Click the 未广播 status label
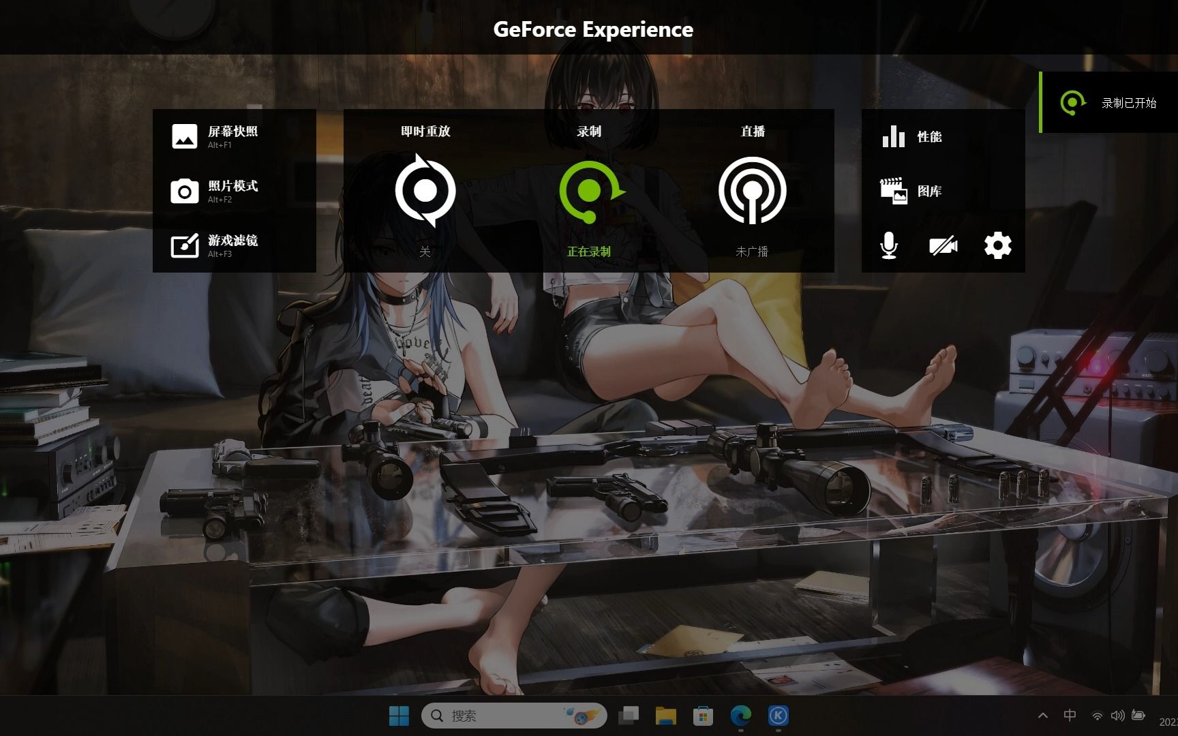Screen dimensions: 1178x736 pyautogui.click(x=752, y=251)
